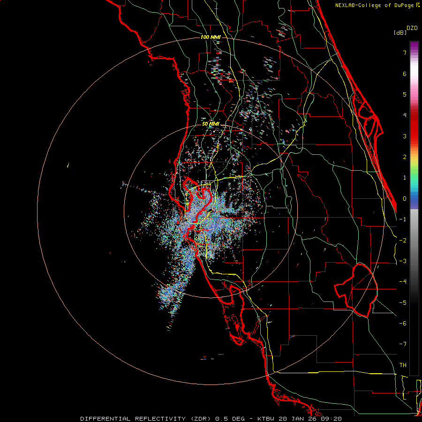Click "DIFFERENTIAL REFLECTIVITY" in the bottom caption

click(133, 419)
